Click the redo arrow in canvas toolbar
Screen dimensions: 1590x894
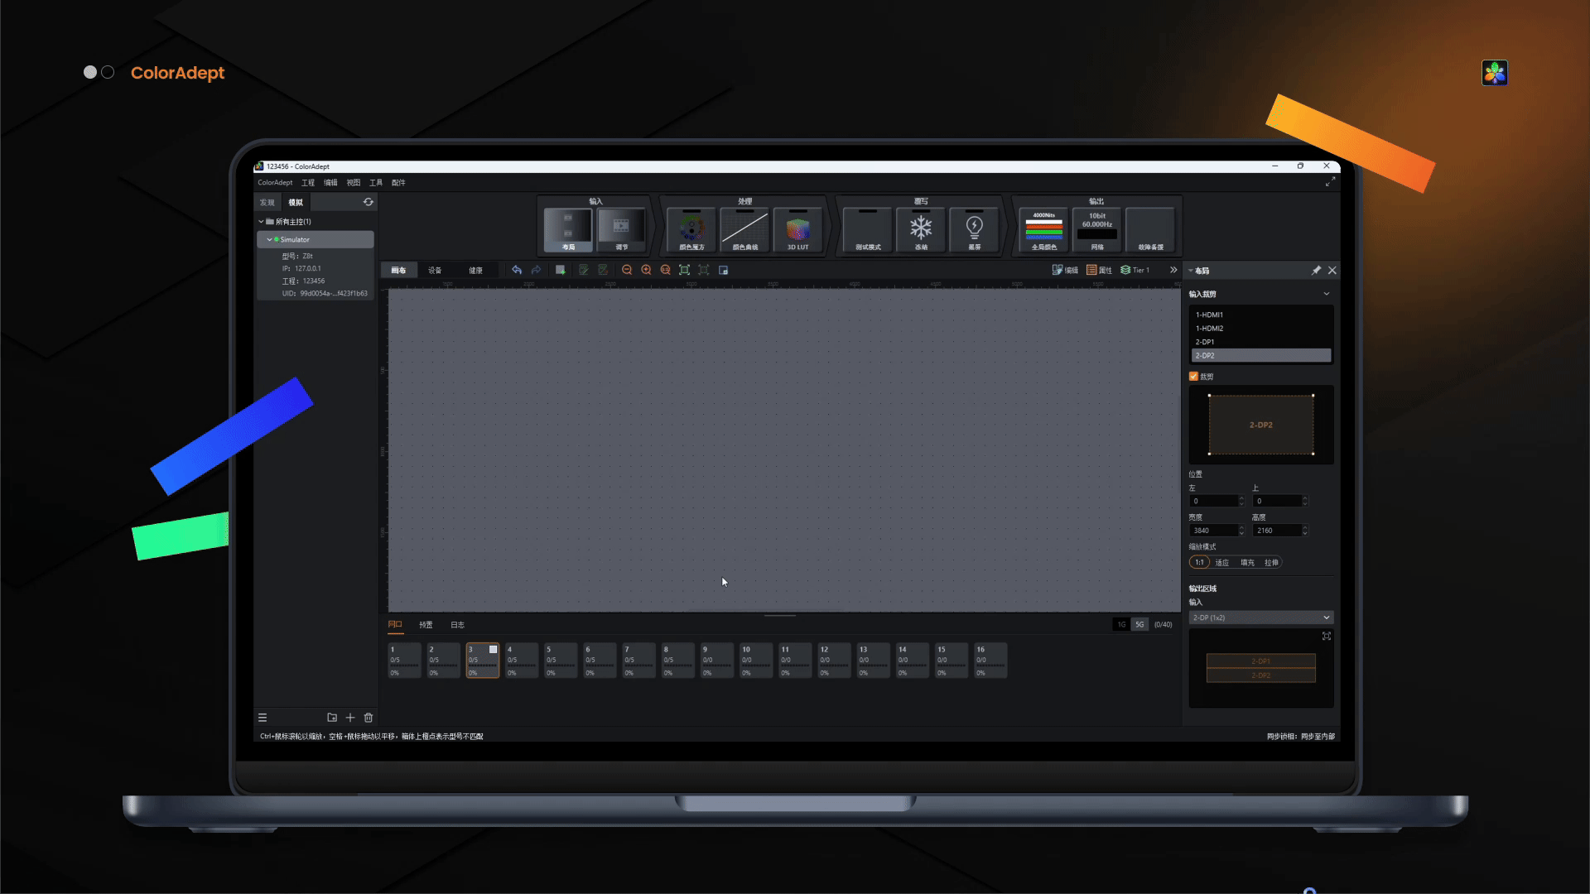536,270
